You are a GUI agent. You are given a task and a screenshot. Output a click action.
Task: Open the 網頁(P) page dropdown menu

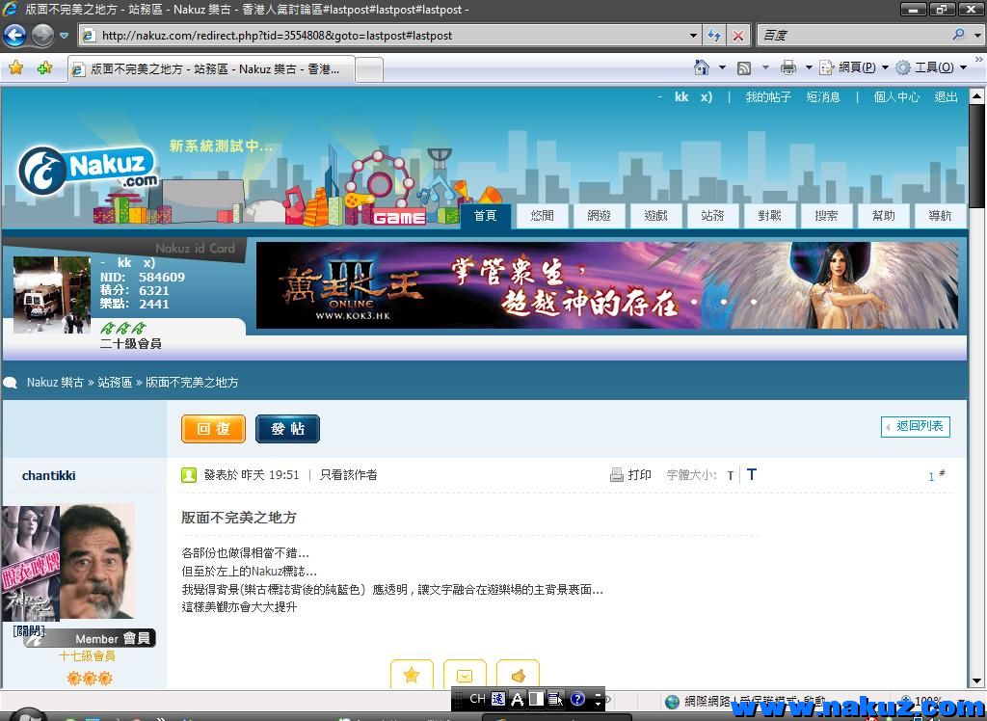click(x=856, y=67)
